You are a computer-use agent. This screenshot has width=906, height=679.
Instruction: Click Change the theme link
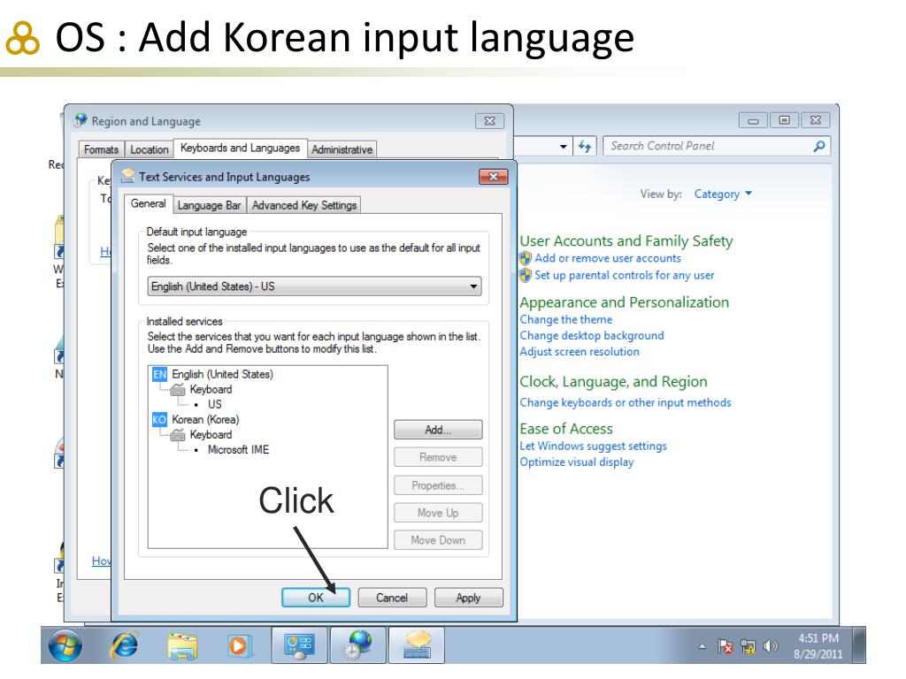pos(565,319)
